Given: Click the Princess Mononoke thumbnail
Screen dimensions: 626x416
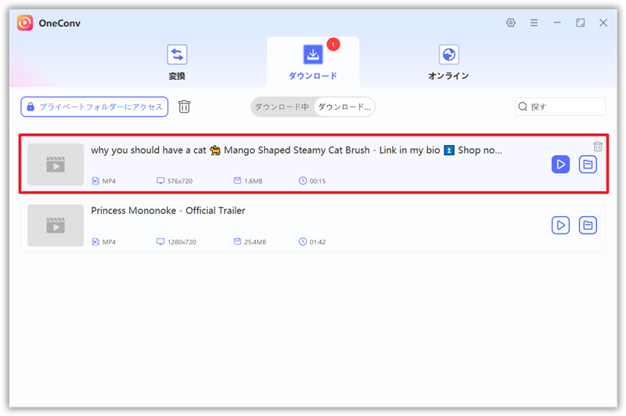Looking at the screenshot, I should point(56,226).
